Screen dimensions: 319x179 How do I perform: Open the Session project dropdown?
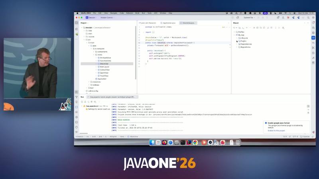(91, 18)
